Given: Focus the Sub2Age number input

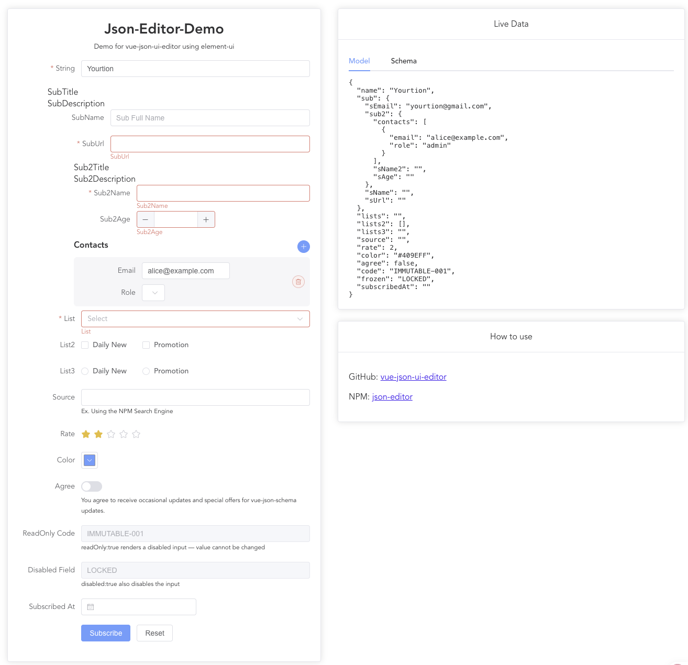Looking at the screenshot, I should [x=176, y=219].
